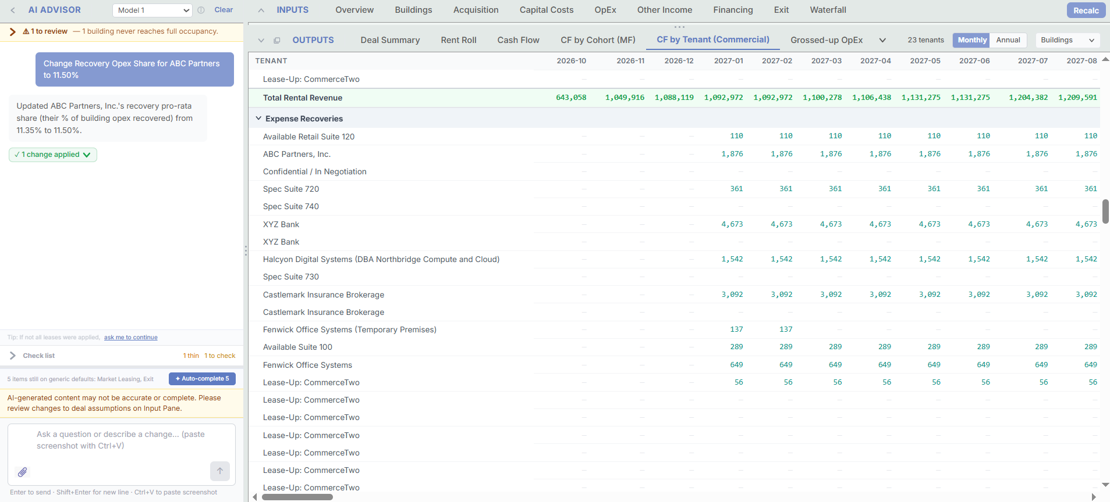Click the 23 tenants count label
Screen dimensions: 1110x502
tap(925, 40)
